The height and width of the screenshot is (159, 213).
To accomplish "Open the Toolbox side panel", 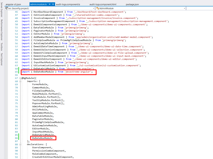I will [2, 47].
